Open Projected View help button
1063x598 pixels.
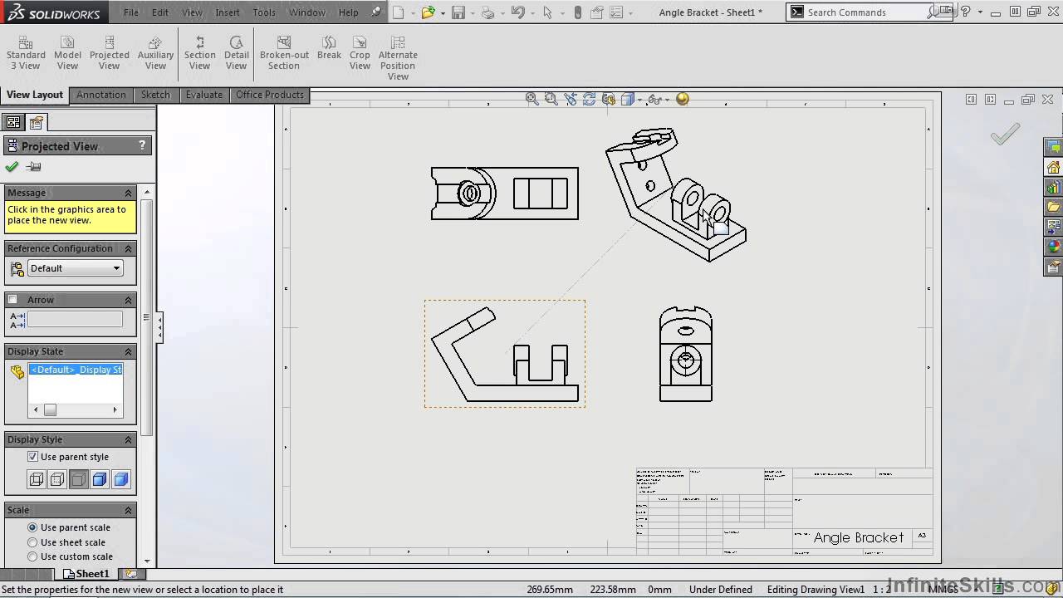point(142,145)
